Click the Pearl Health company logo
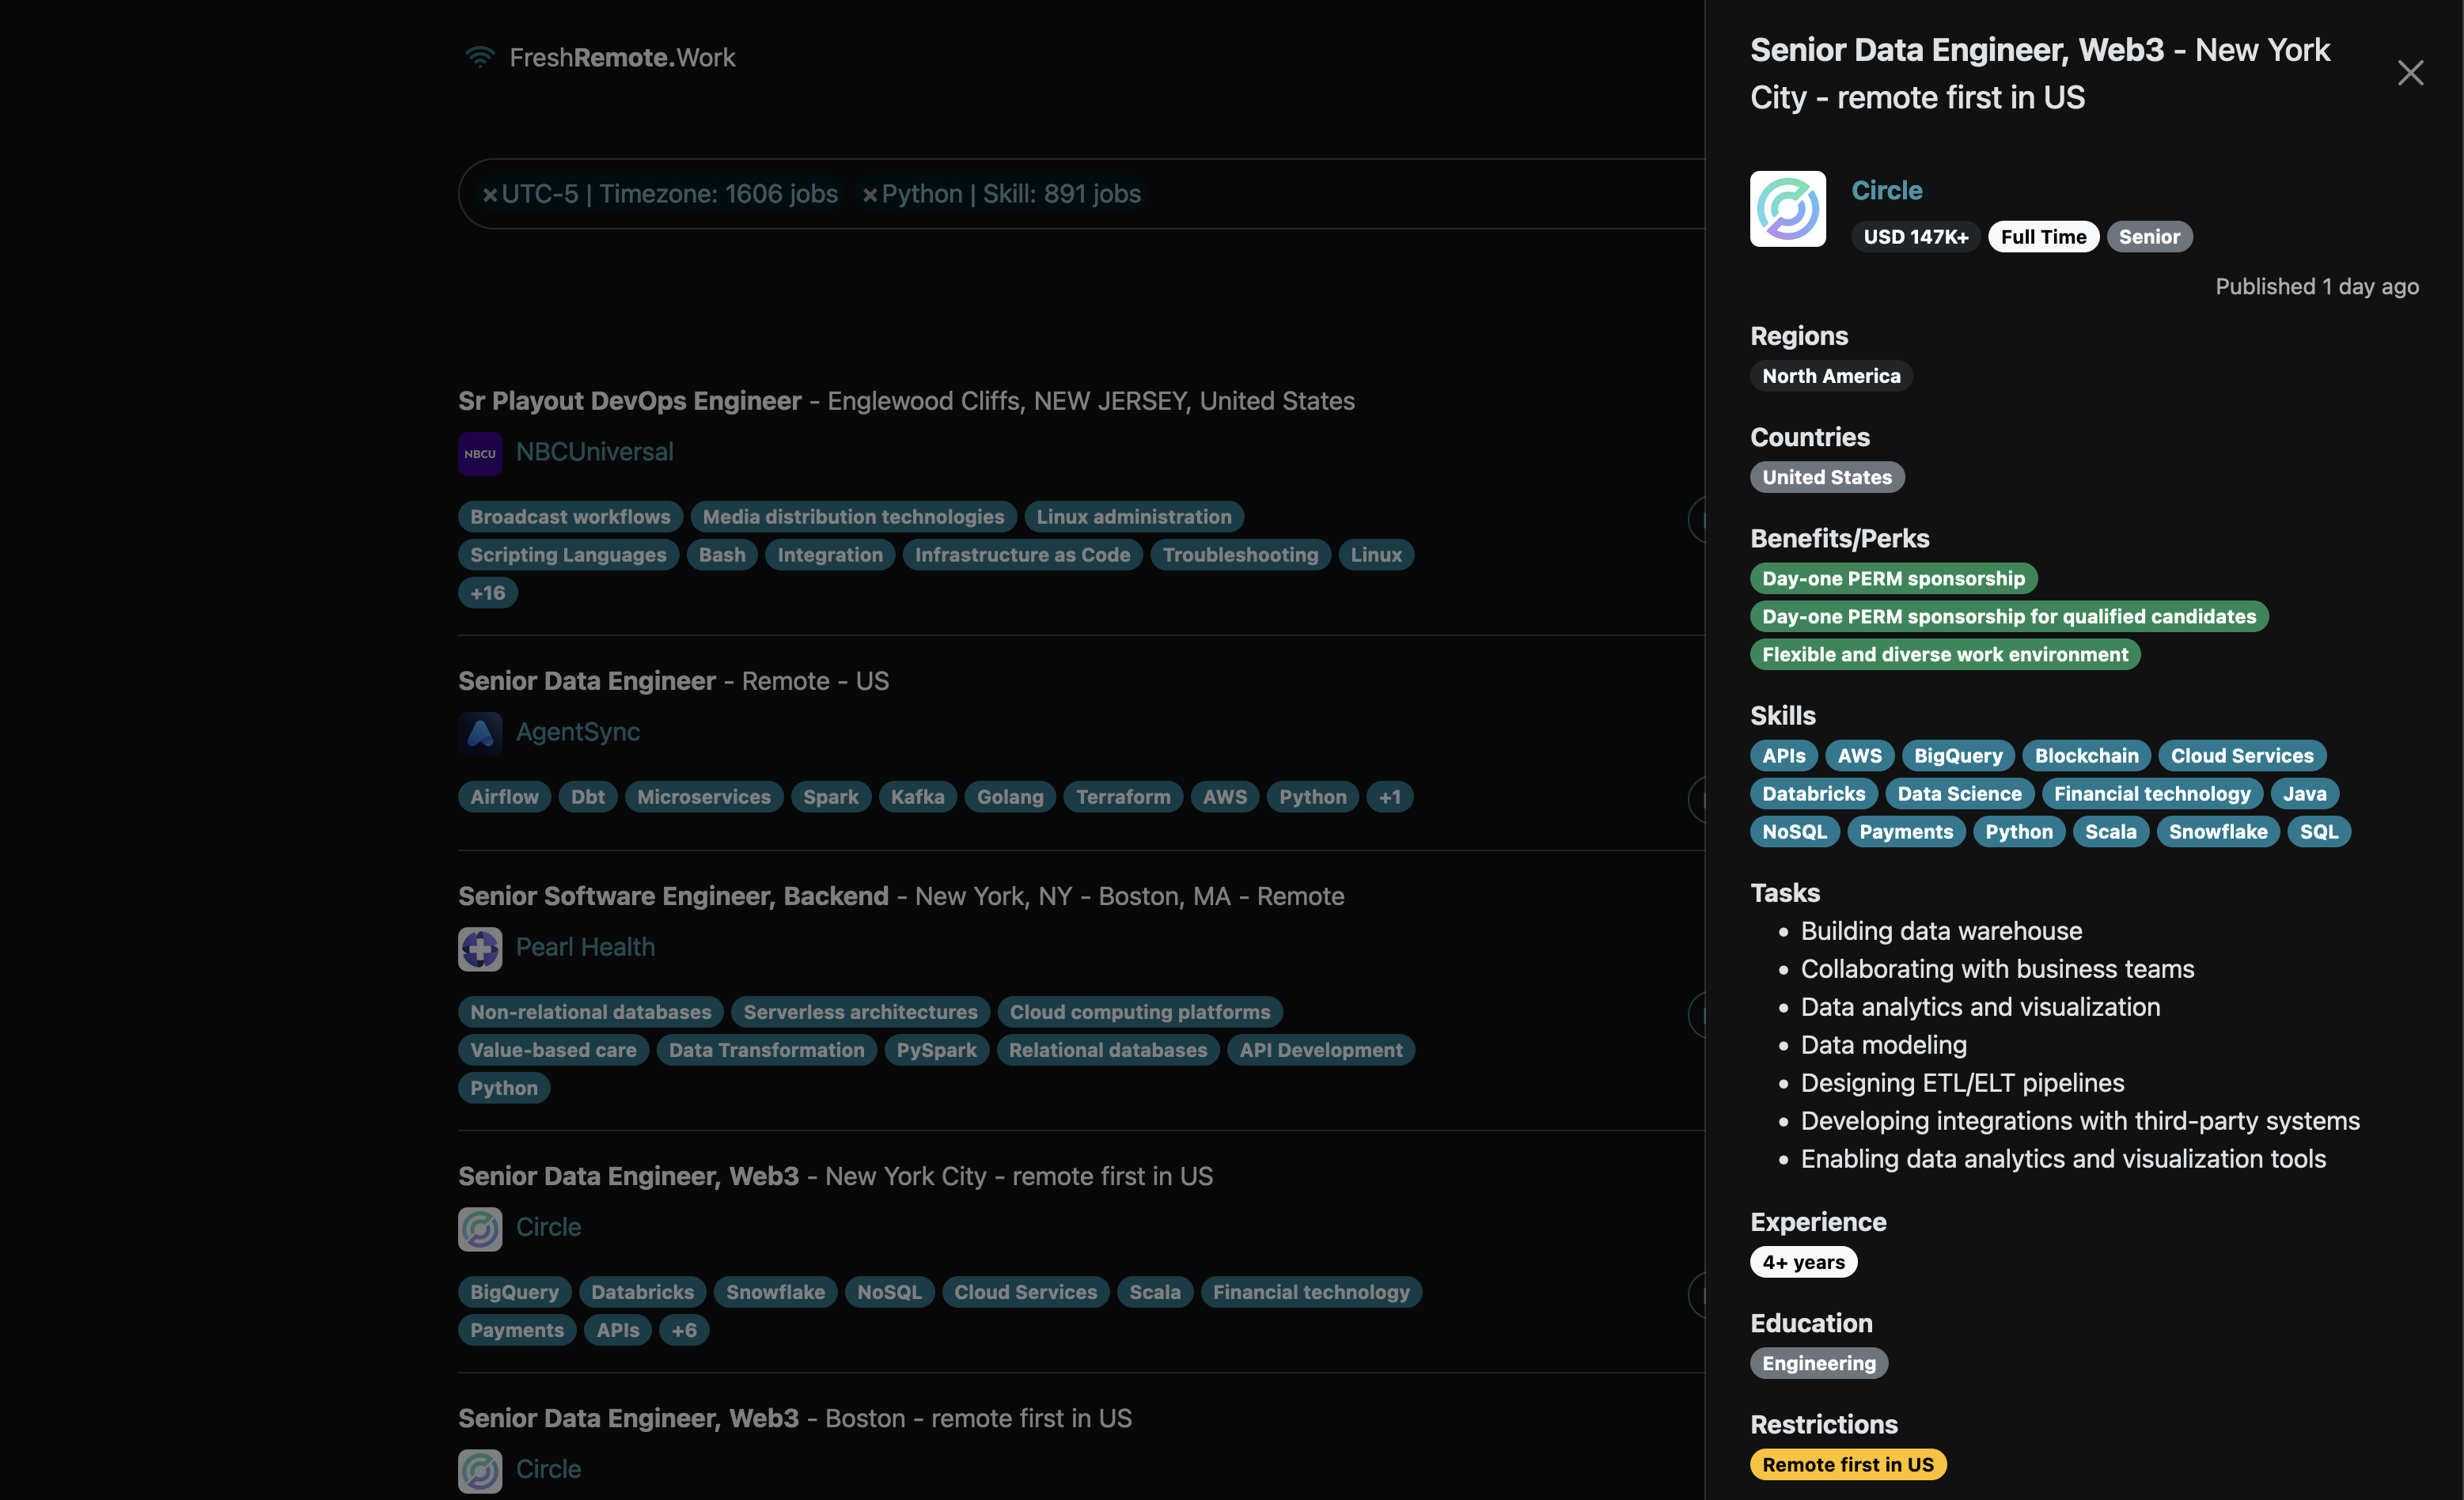The height and width of the screenshot is (1500, 2464). click(480, 948)
